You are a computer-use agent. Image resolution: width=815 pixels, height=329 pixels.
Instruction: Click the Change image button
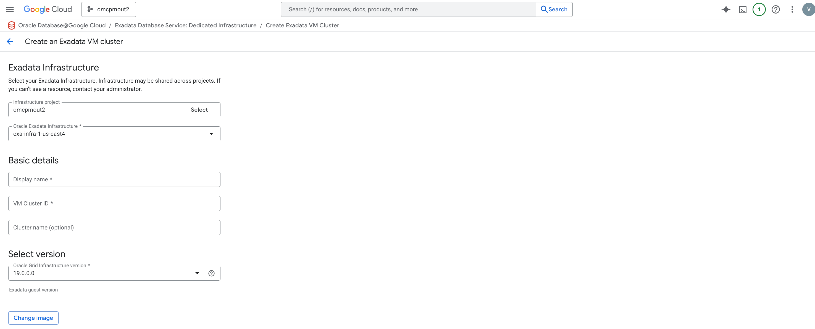click(33, 318)
